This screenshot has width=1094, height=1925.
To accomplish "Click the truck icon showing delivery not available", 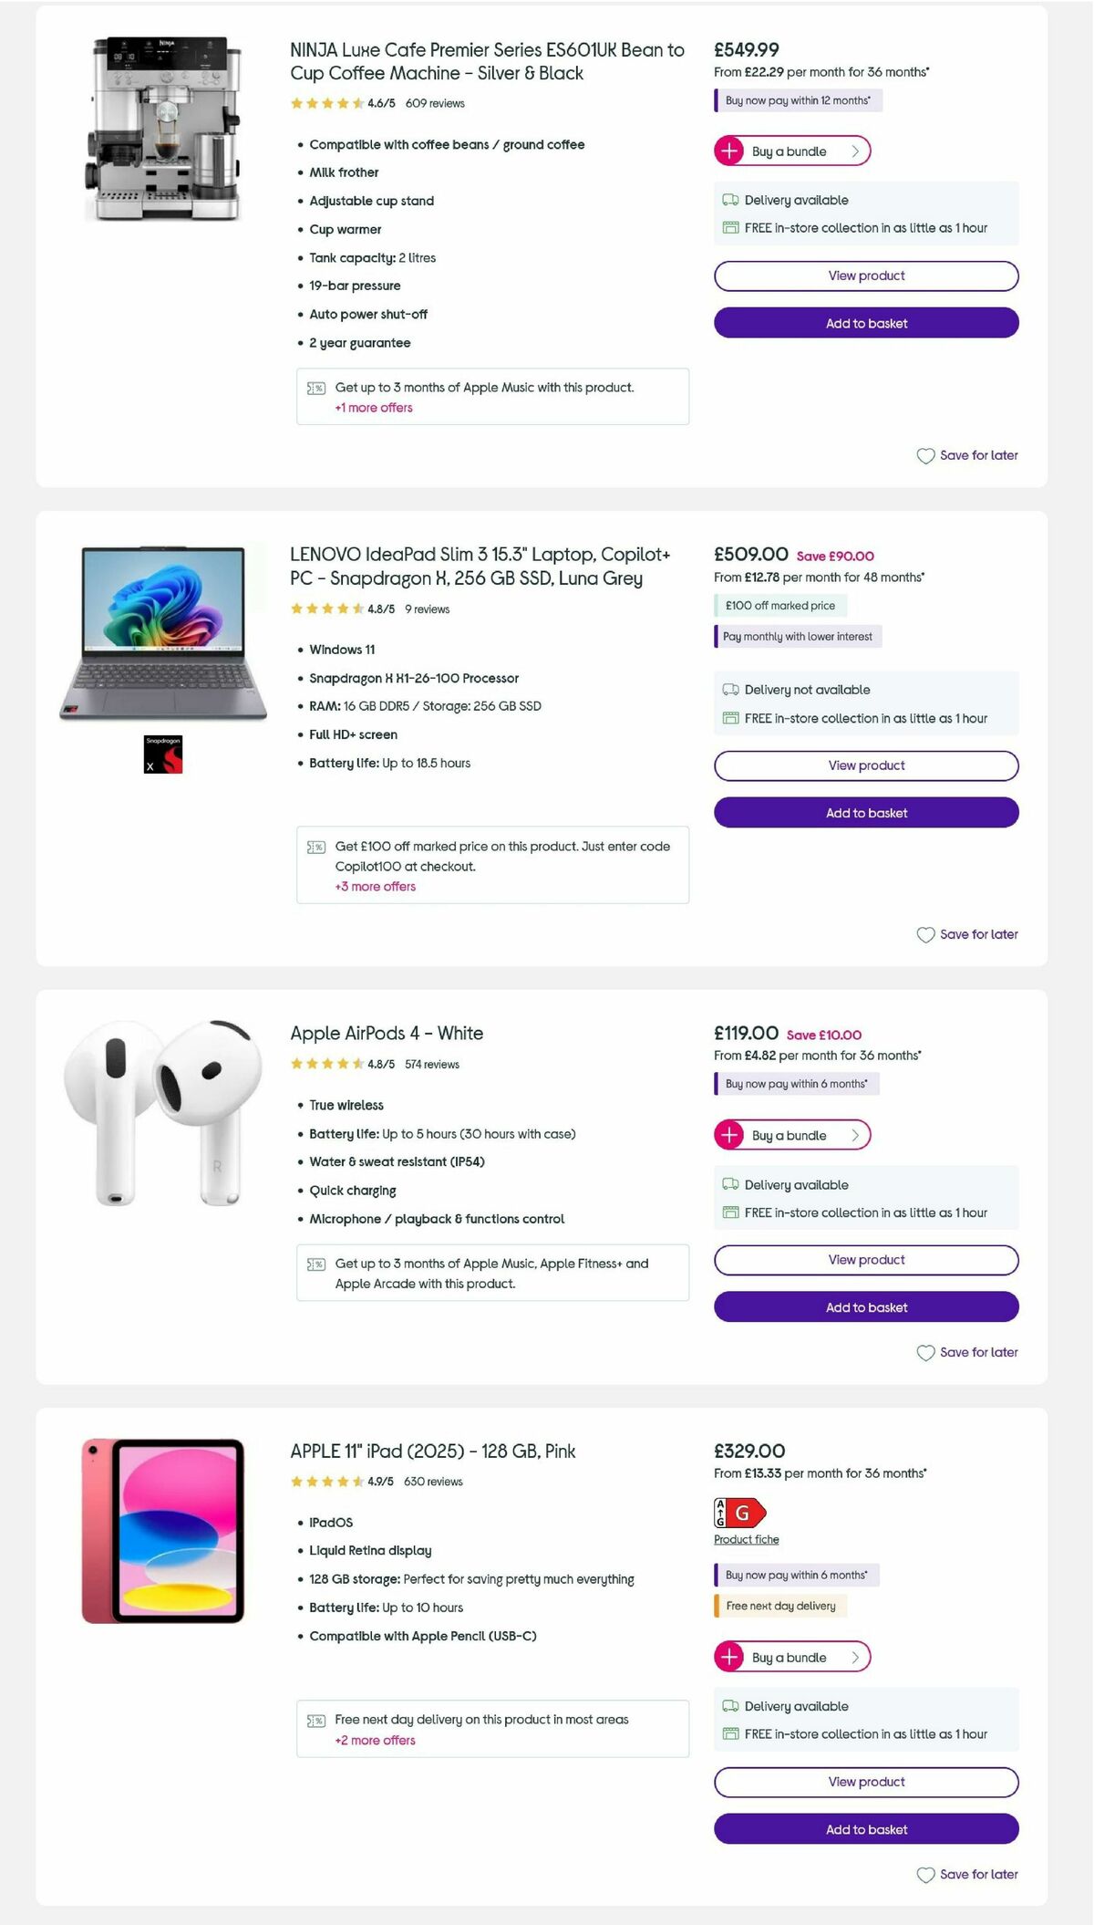I will tap(730, 690).
